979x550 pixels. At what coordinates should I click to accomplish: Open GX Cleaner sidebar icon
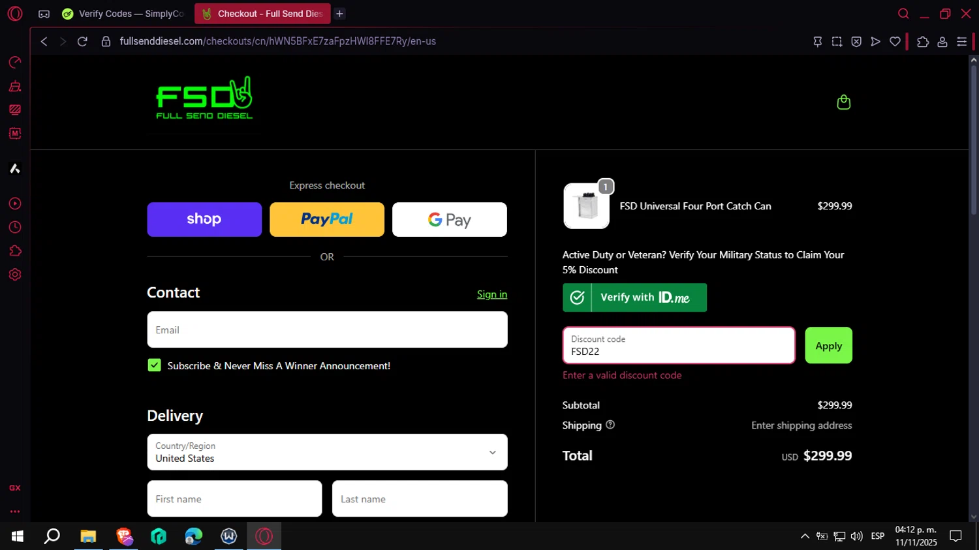pos(15,86)
